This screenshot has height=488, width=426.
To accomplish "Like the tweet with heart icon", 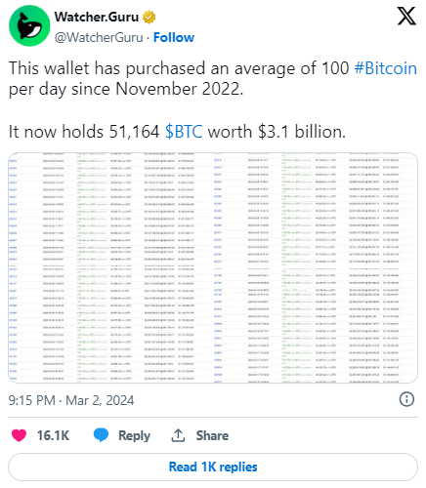I will [x=19, y=435].
